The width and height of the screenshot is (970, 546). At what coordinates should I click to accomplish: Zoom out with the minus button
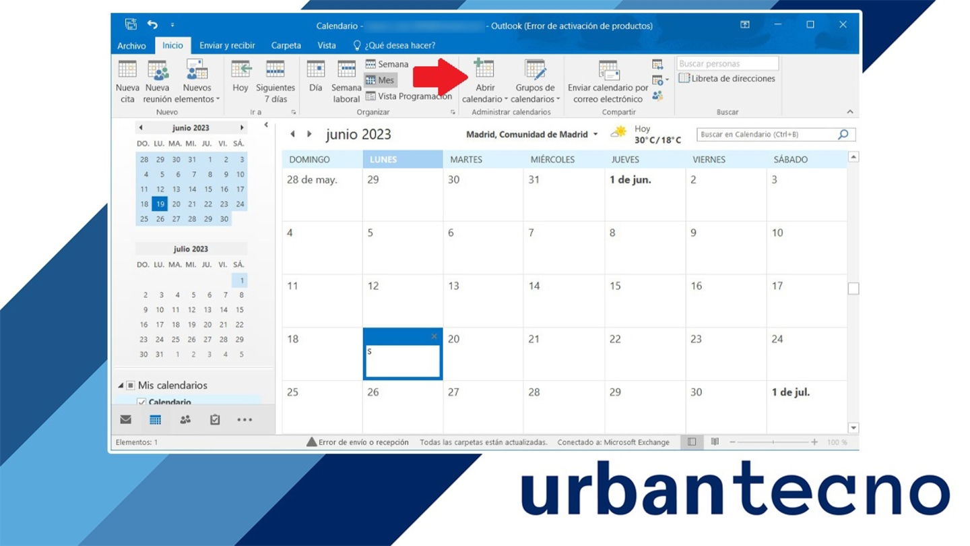coord(733,442)
